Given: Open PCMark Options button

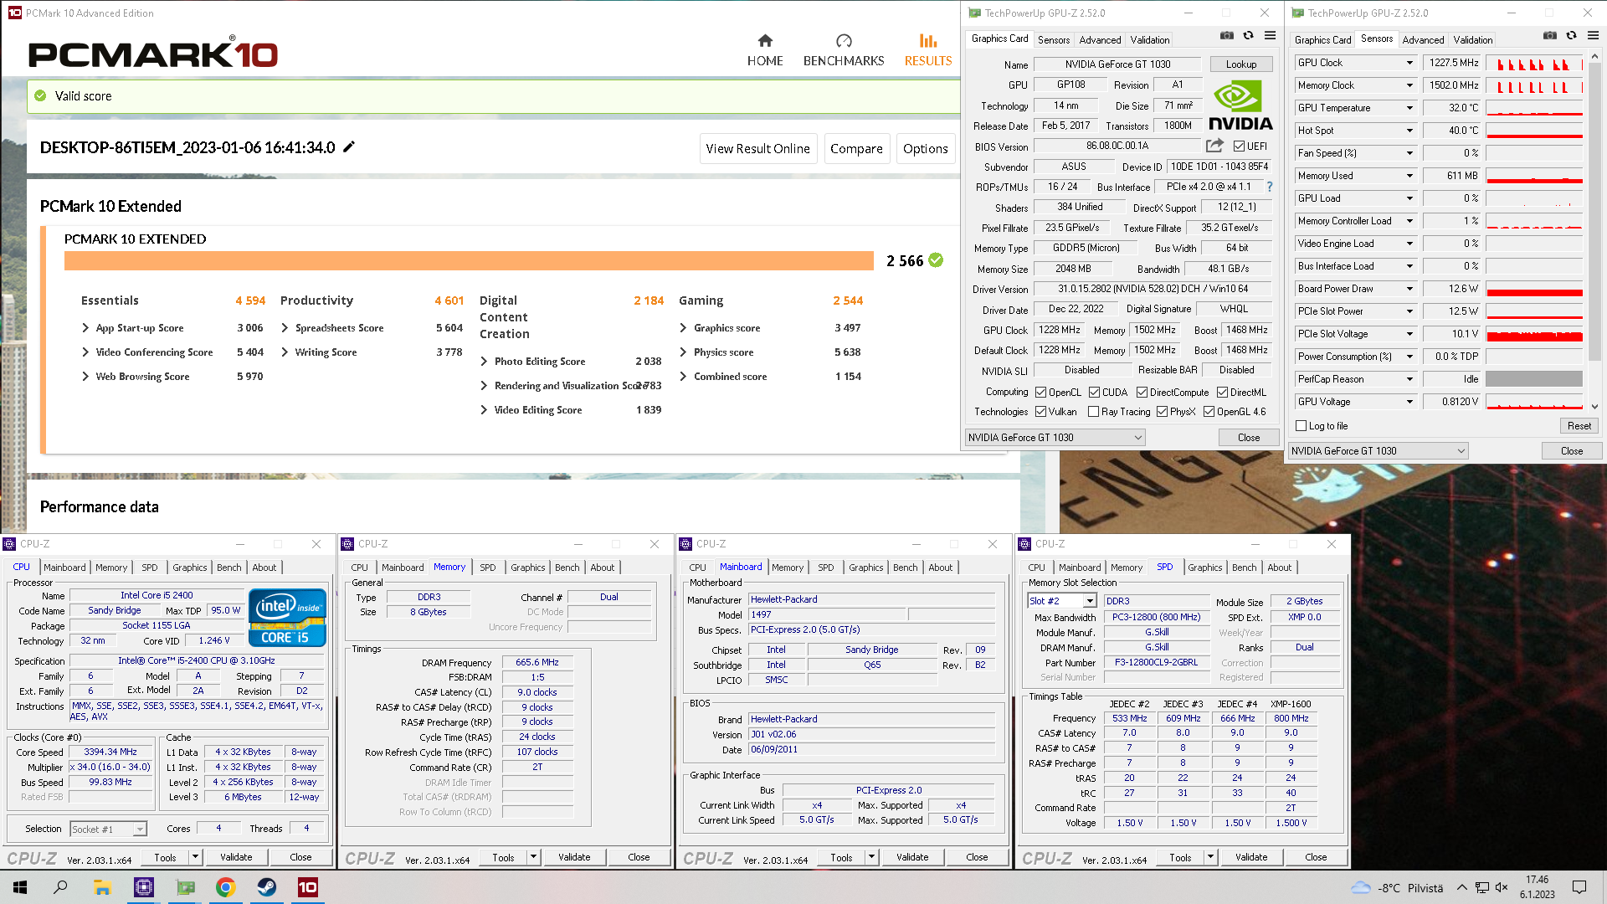Looking at the screenshot, I should pos(925,149).
